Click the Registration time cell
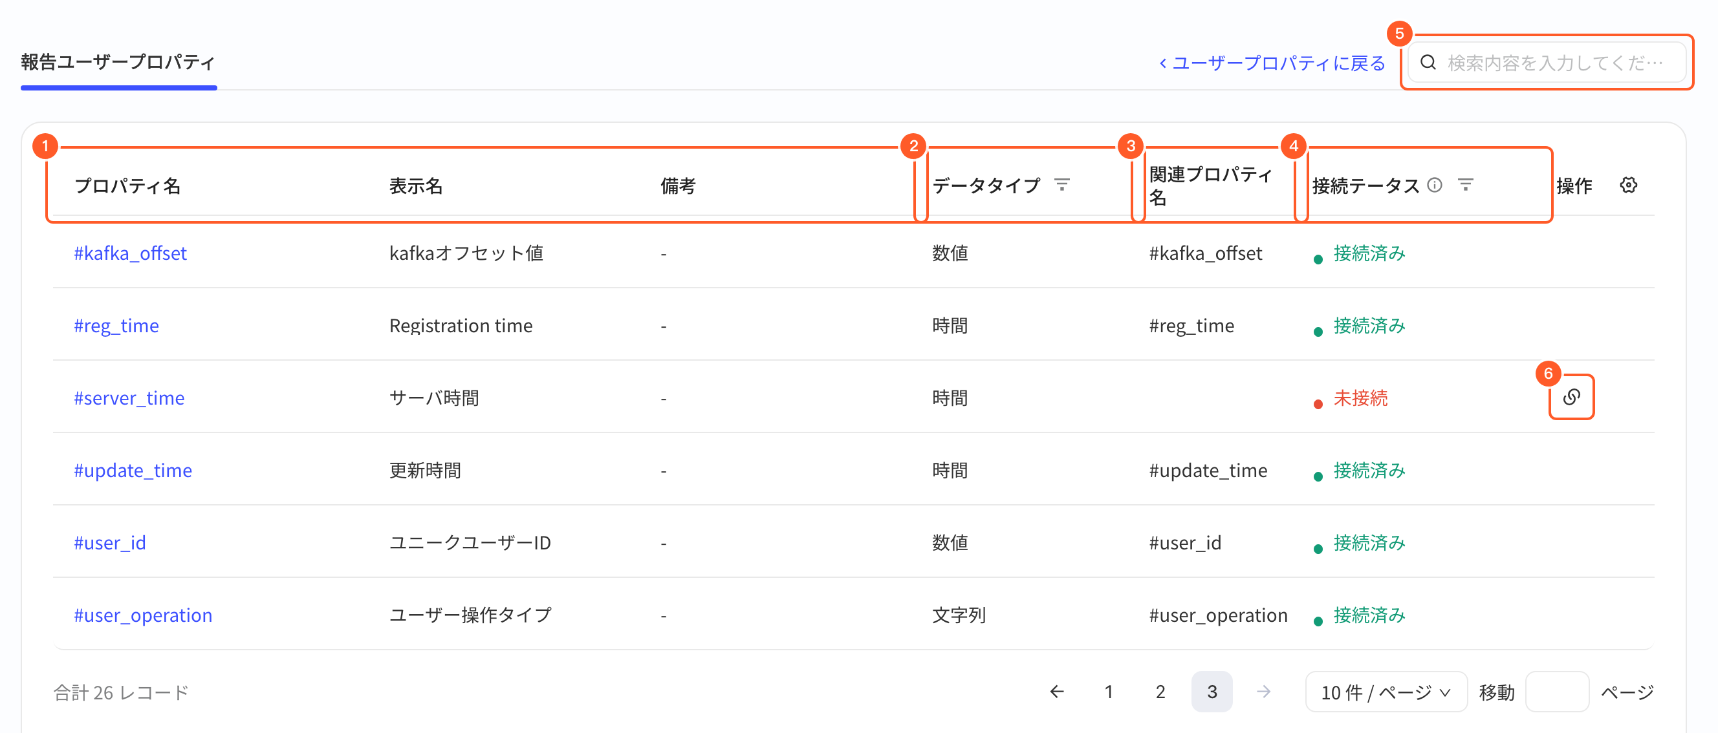 click(x=461, y=326)
